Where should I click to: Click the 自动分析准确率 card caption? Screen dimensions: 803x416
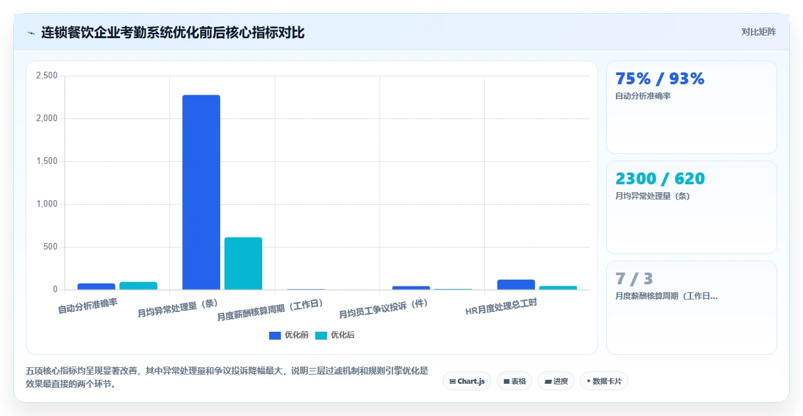(643, 96)
